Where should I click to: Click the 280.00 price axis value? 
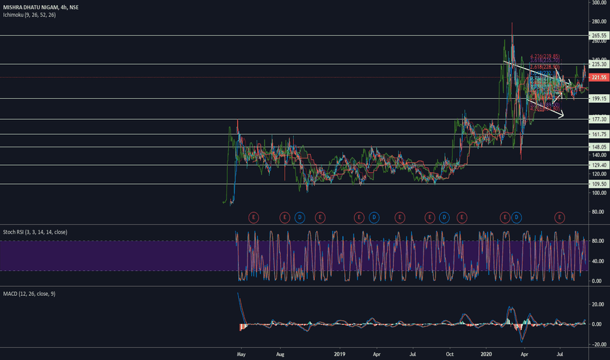[x=599, y=22]
